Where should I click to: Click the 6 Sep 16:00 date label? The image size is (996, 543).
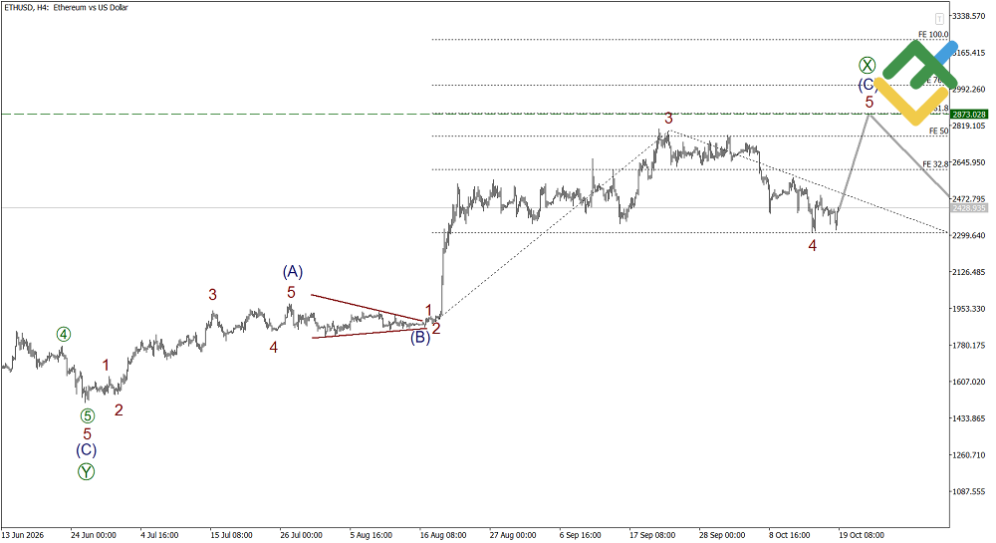[x=581, y=535]
